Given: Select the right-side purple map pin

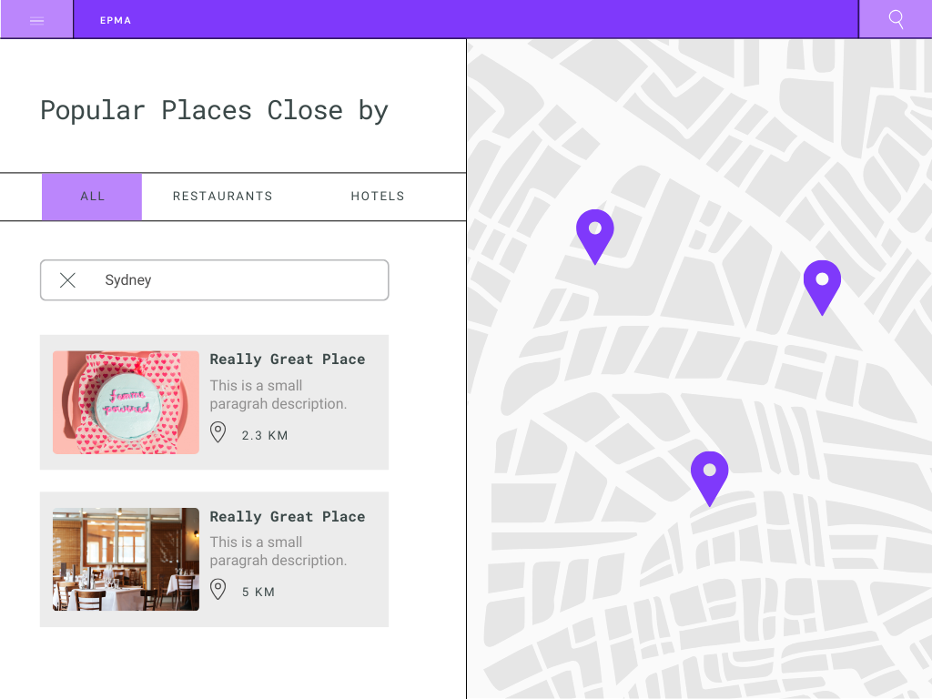Looking at the screenshot, I should 822,288.
